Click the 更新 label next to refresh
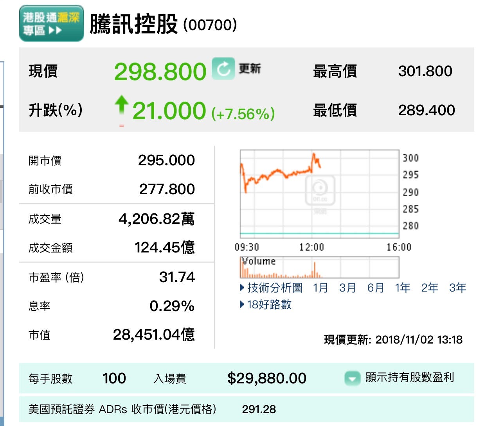Image resolution: width=486 pixels, height=426 pixels. point(250,69)
